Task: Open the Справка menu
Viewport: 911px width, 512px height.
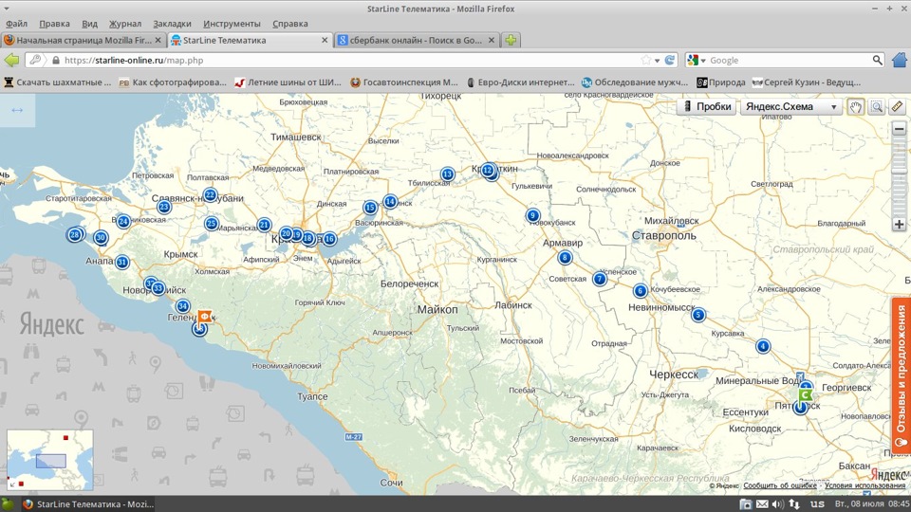Action: [x=290, y=24]
